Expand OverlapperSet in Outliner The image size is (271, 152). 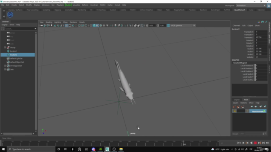[5, 66]
